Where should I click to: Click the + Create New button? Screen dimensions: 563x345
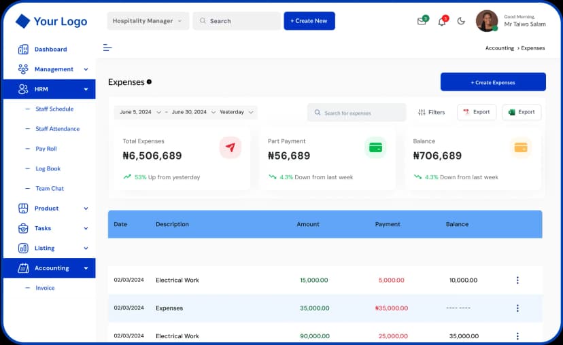click(x=309, y=21)
